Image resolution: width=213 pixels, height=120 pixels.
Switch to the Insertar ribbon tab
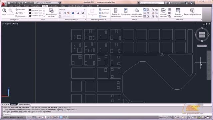(x=18, y=6)
